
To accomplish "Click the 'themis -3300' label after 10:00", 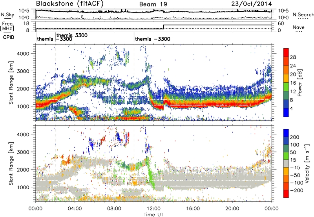I will tap(153, 39).
